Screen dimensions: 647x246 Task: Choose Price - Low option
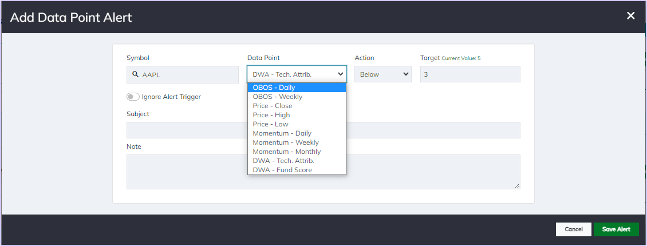coord(297,124)
